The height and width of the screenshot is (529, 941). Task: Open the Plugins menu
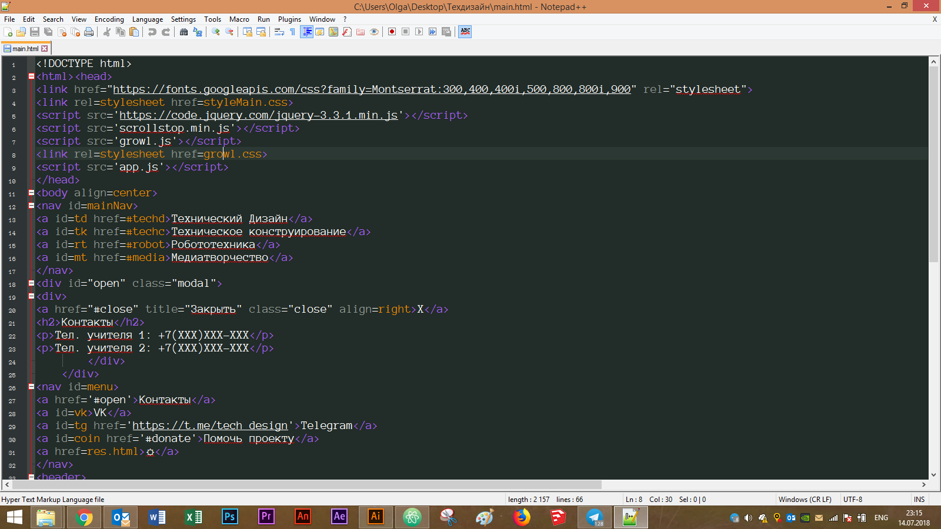[x=289, y=19]
